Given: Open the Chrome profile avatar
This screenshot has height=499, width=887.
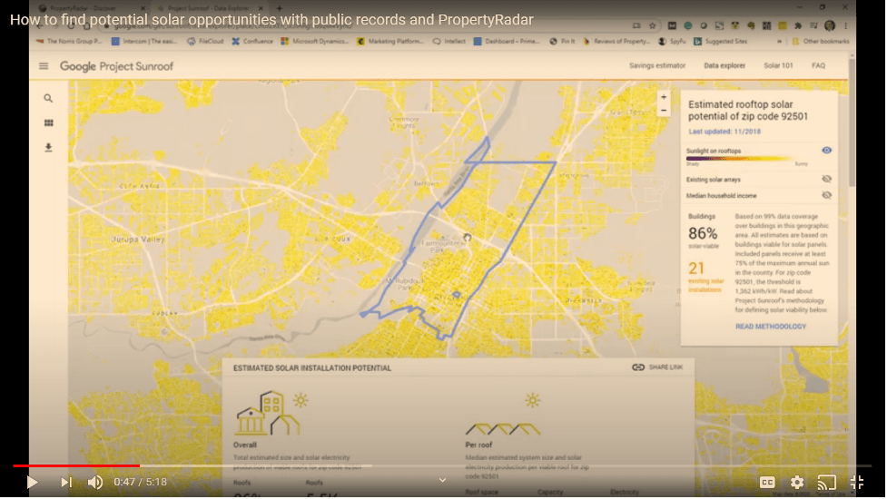Looking at the screenshot, I should coord(829,25).
